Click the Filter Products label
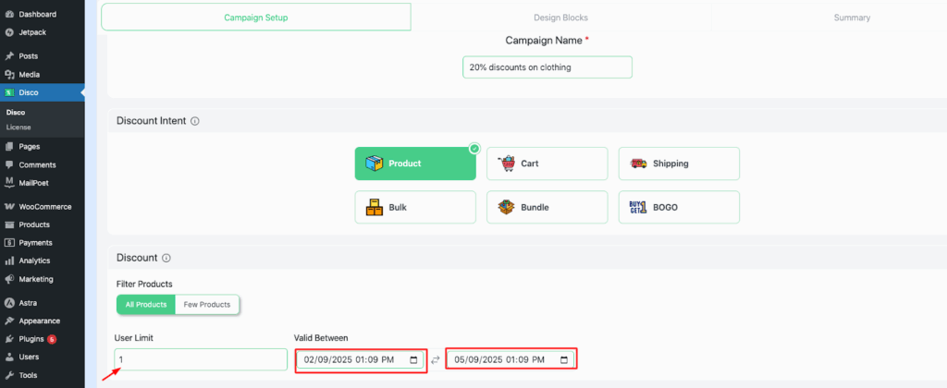The width and height of the screenshot is (947, 388). [x=144, y=284]
